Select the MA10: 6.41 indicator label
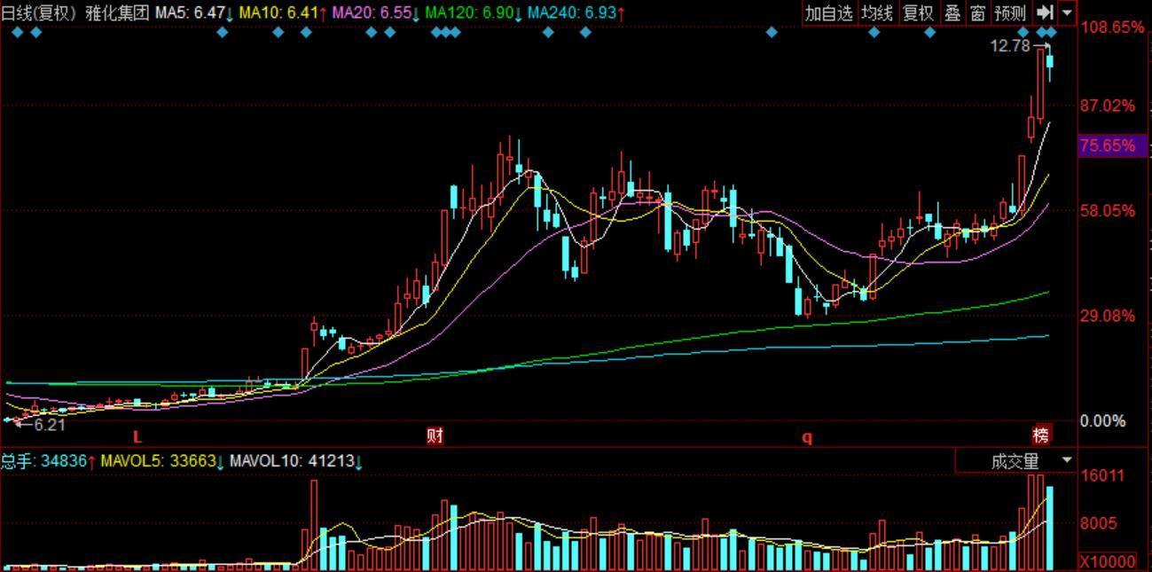 pos(282,12)
